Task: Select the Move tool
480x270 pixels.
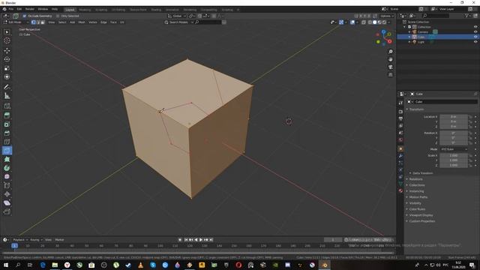Action: click(x=7, y=51)
